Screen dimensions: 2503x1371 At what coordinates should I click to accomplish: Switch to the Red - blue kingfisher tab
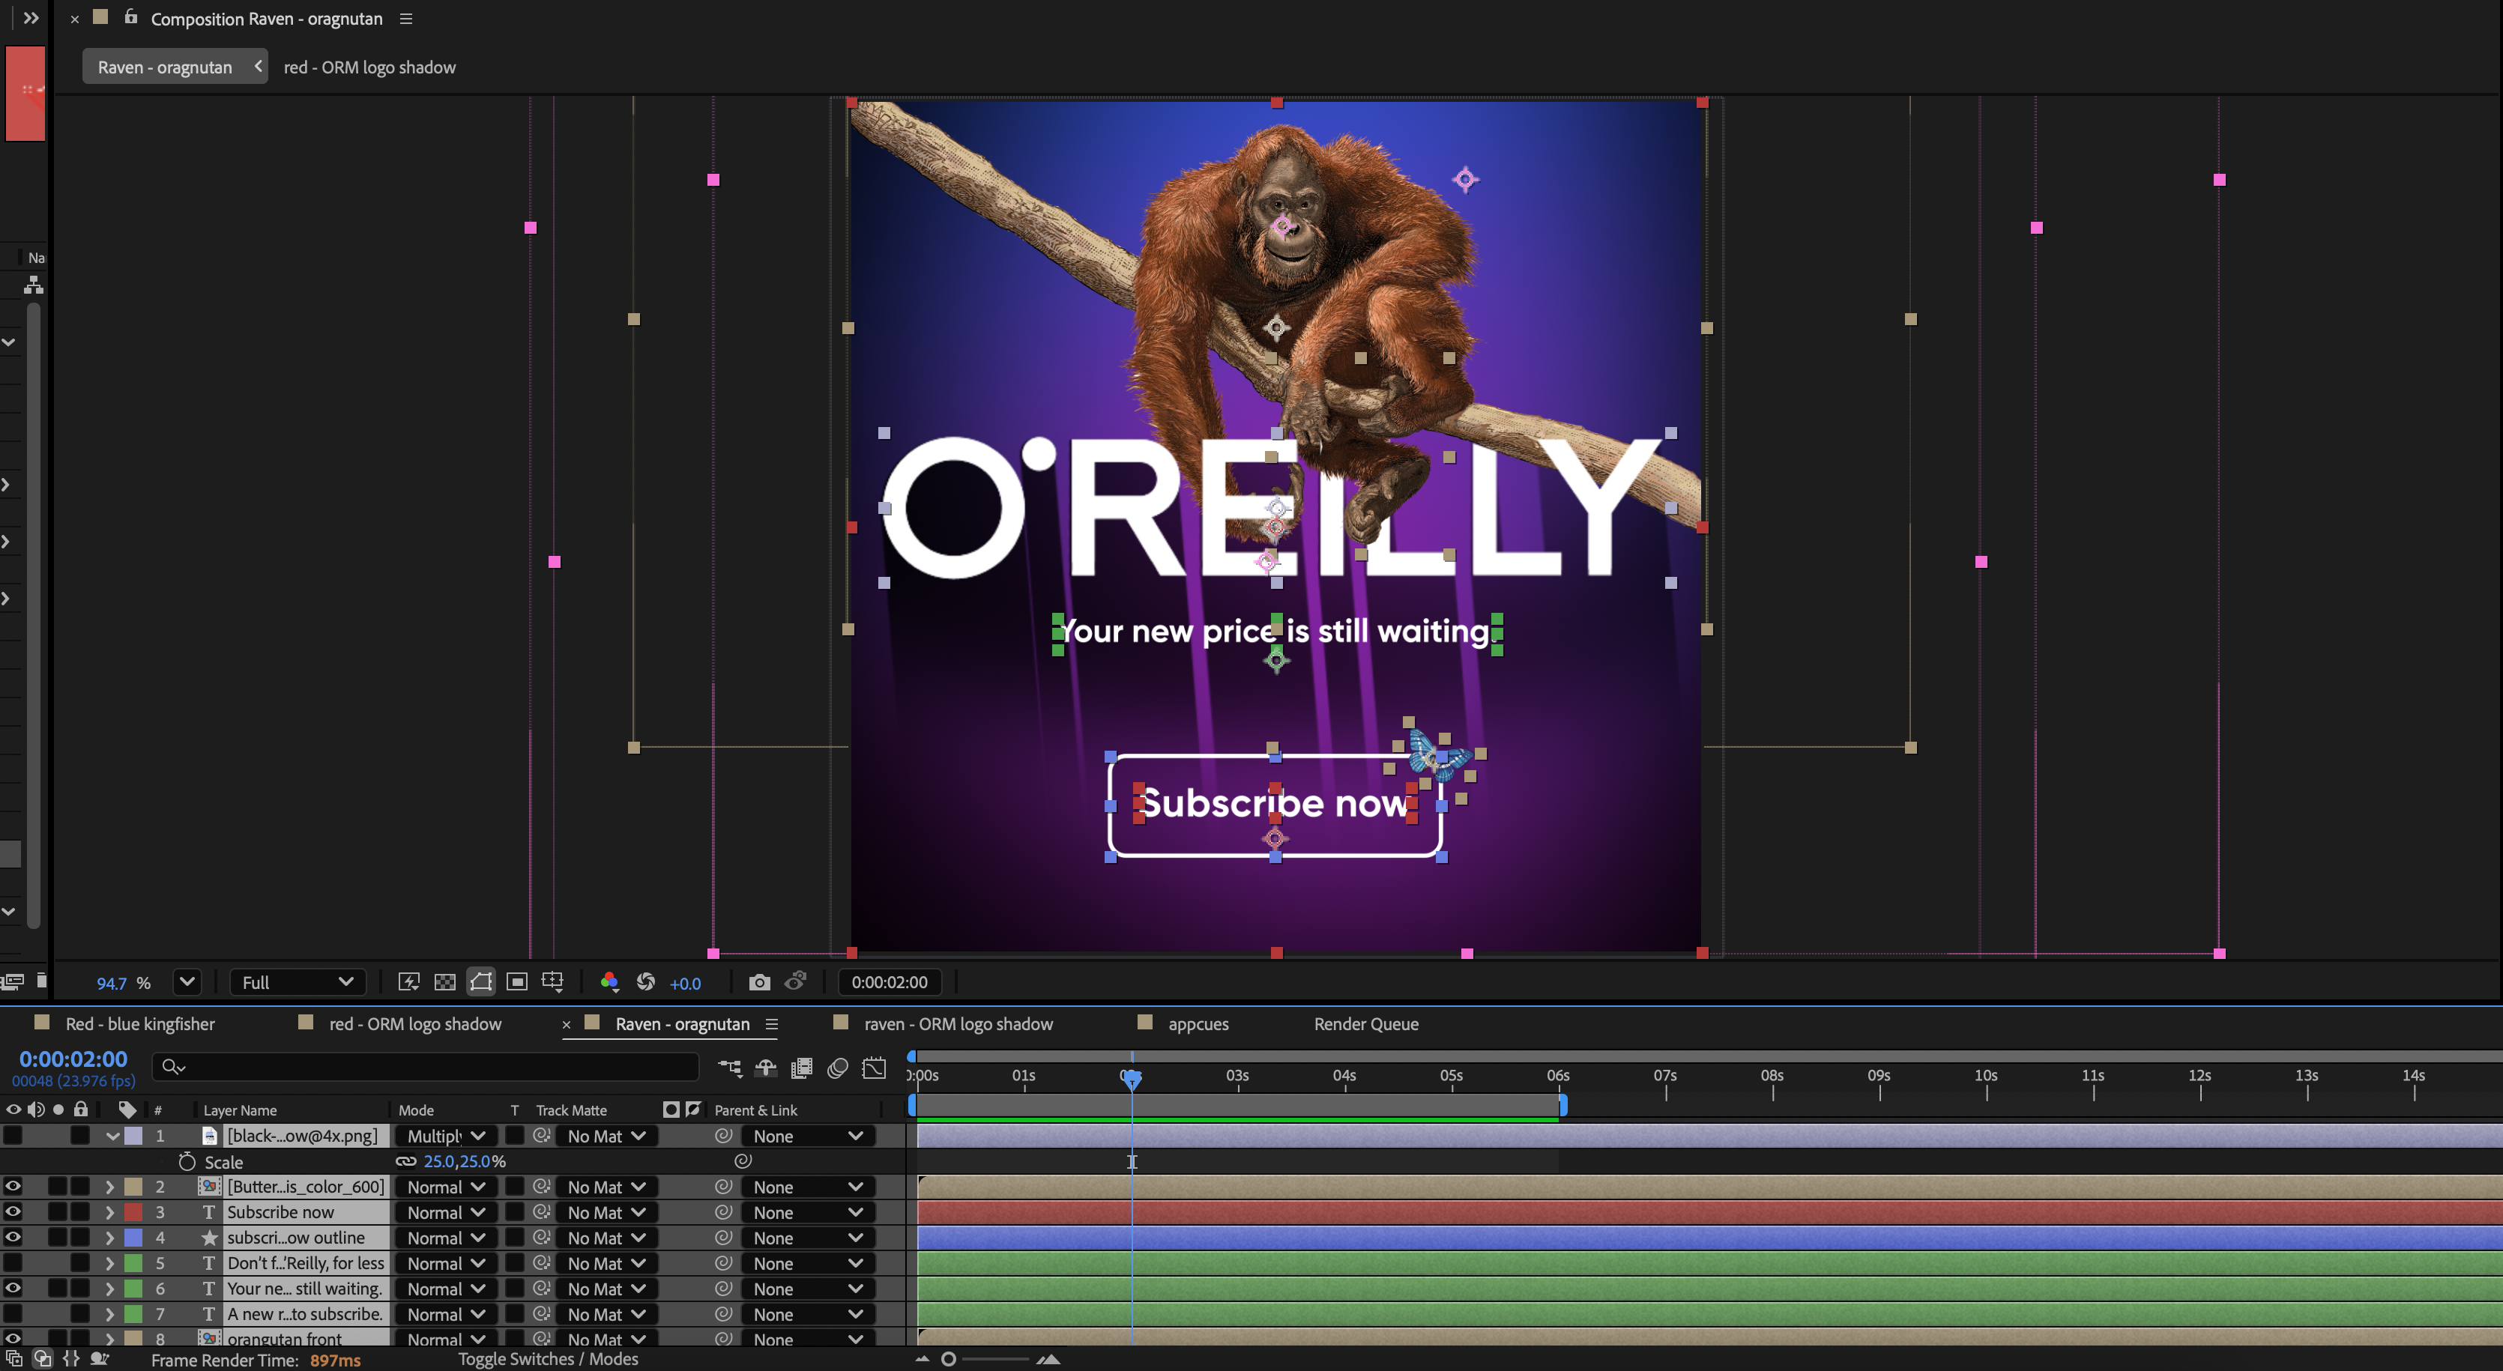pyautogui.click(x=140, y=1024)
